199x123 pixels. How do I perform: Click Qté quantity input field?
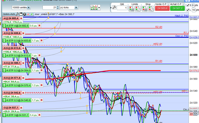[x=122, y=8]
